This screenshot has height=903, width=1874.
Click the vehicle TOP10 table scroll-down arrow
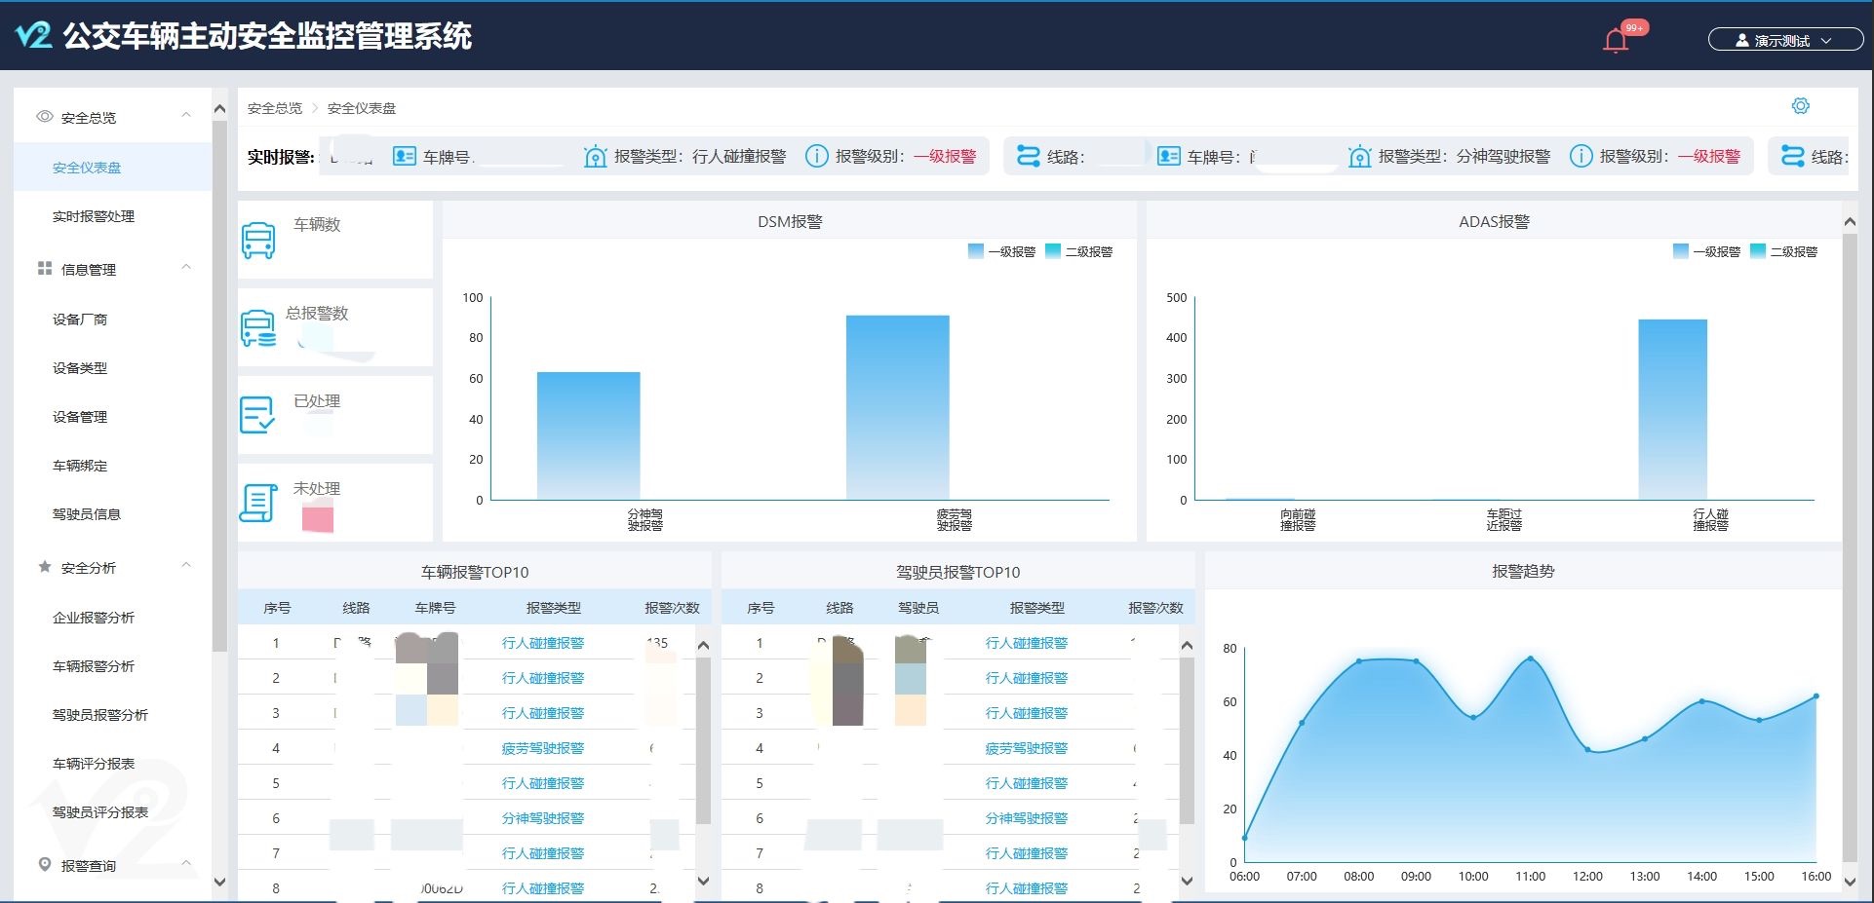point(703,881)
